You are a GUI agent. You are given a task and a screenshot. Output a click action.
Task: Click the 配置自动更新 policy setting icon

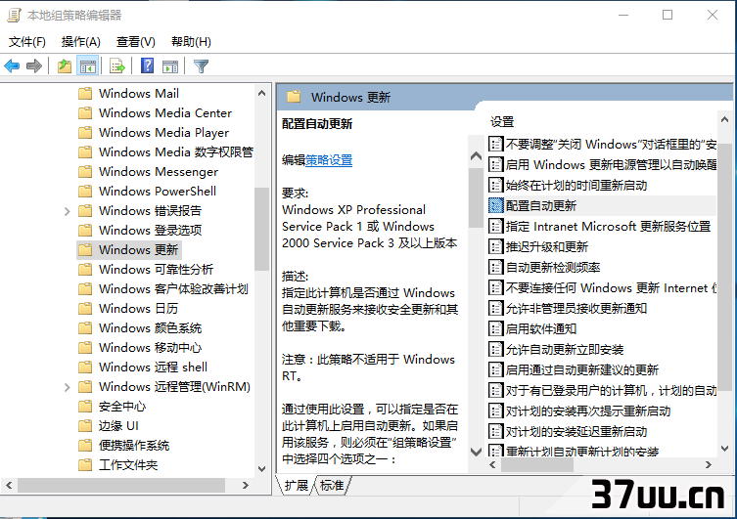coord(495,205)
